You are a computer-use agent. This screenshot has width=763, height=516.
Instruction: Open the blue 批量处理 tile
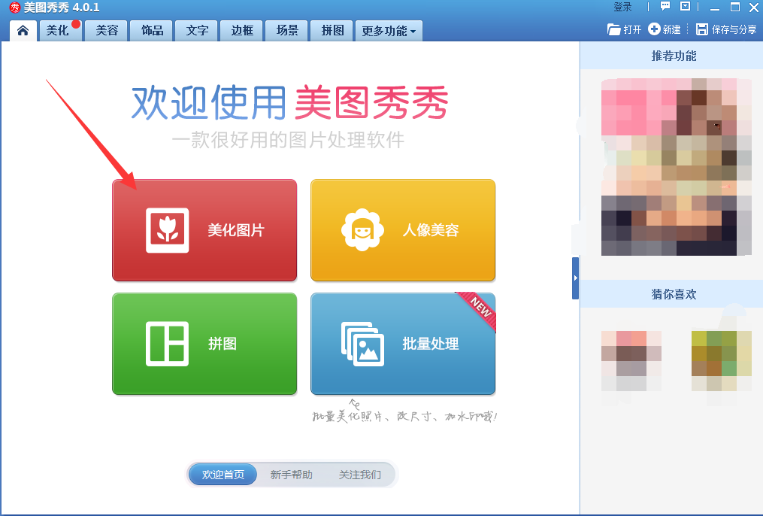[403, 344]
